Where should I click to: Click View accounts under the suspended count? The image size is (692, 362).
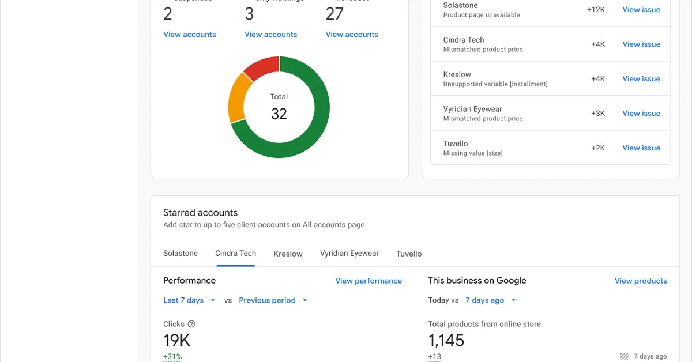[x=189, y=35]
